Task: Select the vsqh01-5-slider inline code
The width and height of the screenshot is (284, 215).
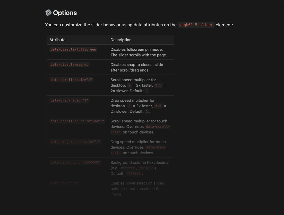Action: point(196,25)
